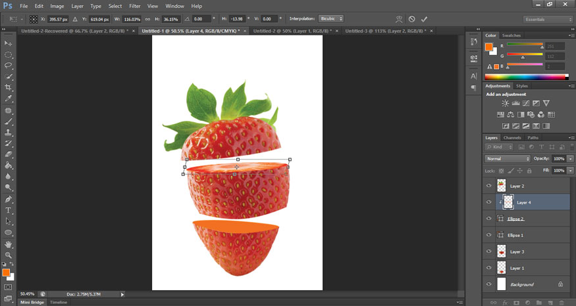Select the Move tool
This screenshot has width=576, height=306.
click(9, 43)
